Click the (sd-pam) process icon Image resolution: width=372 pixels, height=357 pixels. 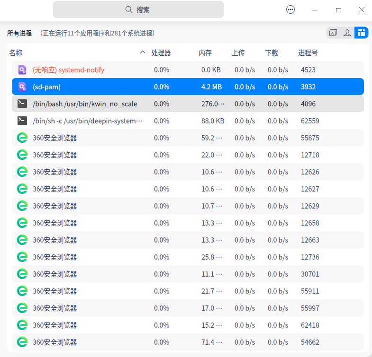[22, 87]
